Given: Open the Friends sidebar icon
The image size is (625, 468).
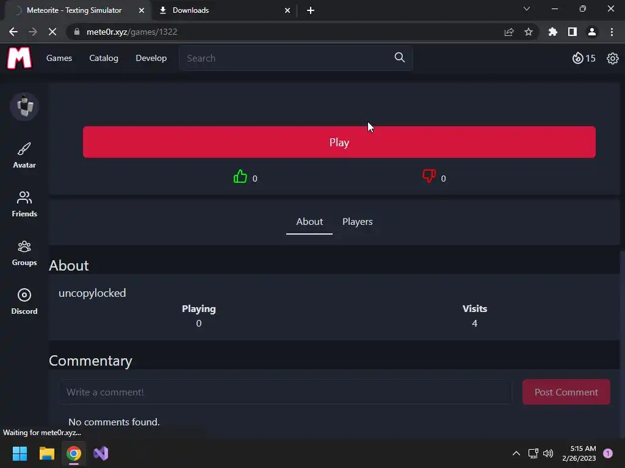Looking at the screenshot, I should pyautogui.click(x=24, y=204).
